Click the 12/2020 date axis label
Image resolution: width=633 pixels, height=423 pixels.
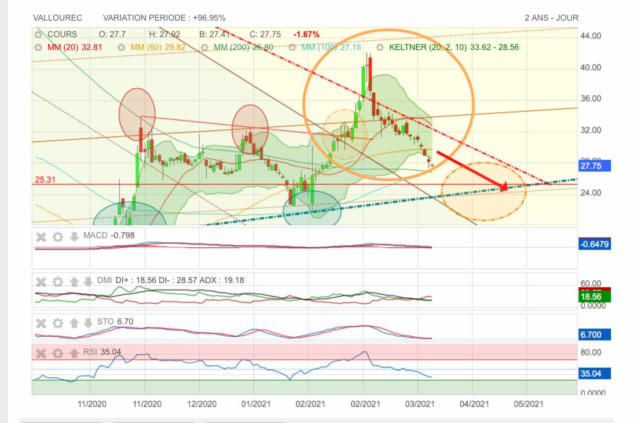(x=202, y=404)
